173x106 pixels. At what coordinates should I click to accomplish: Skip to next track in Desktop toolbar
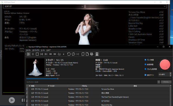tap(46, 54)
